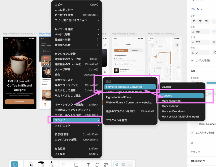
Task: Choose 選択範囲のグループ化 menu entry
Action: [76, 59]
